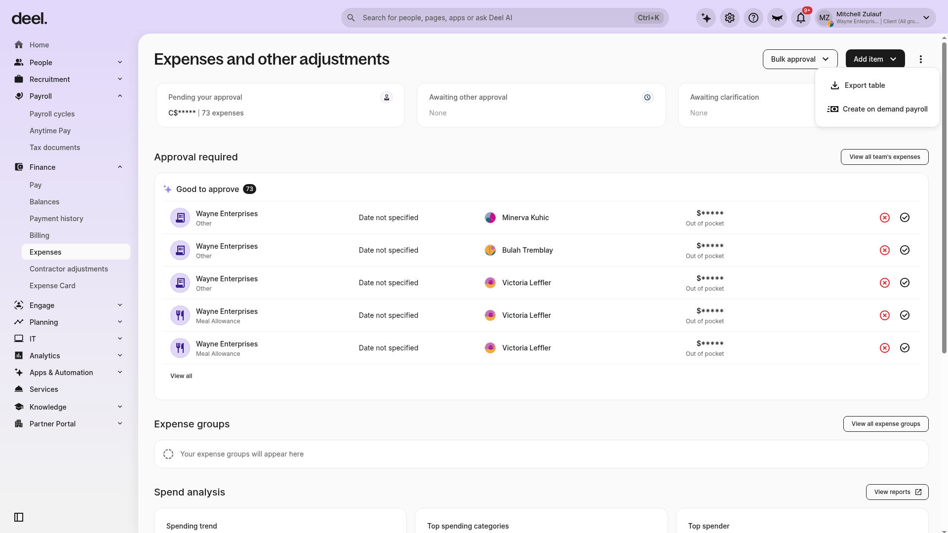Screen dimensions: 948x533
Task: Click View all team's expenses button
Action: [x=884, y=157]
